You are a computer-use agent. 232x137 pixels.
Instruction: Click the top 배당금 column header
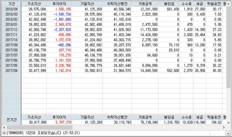[x=169, y=4]
